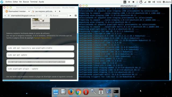Show more toolbar items chevron
This screenshot has width=172, height=97.
tap(70, 16)
